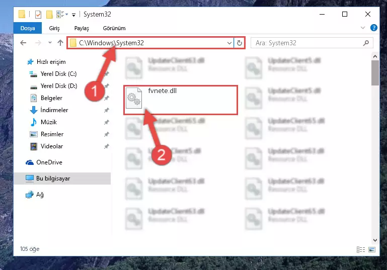Select OneDrive in navigation pane

(49, 162)
